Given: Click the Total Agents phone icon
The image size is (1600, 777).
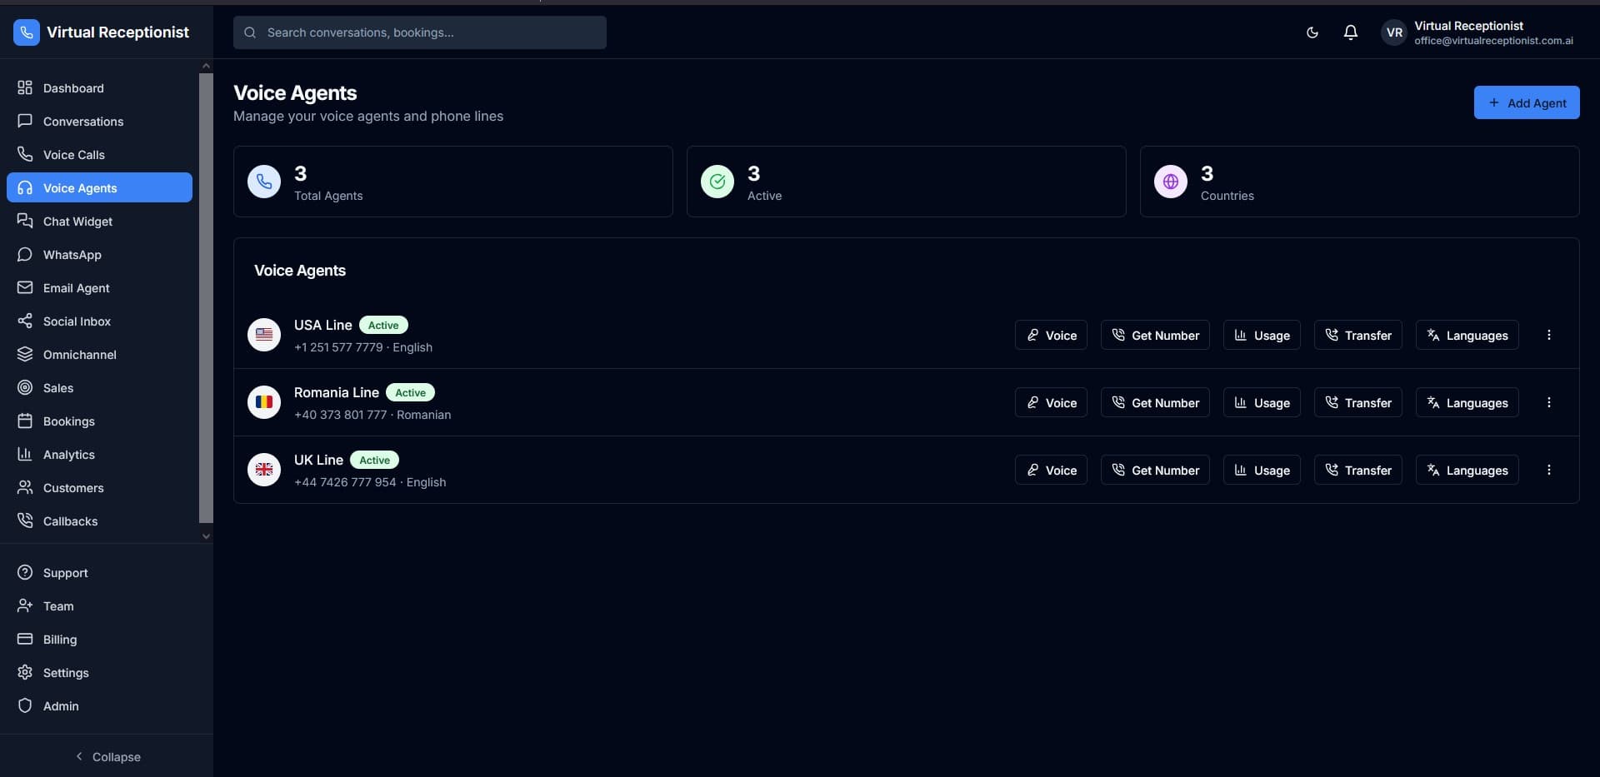Looking at the screenshot, I should coord(264,182).
